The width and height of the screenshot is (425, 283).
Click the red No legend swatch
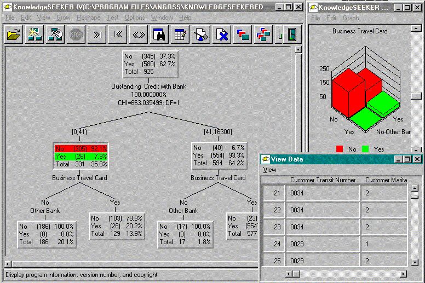click(x=340, y=149)
